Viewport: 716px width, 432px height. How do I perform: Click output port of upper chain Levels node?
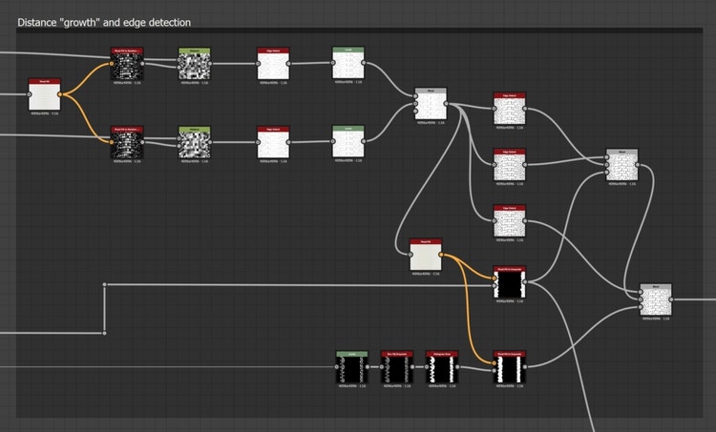[364, 63]
